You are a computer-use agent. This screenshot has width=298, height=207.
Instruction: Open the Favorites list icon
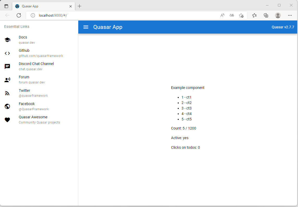(254, 15)
